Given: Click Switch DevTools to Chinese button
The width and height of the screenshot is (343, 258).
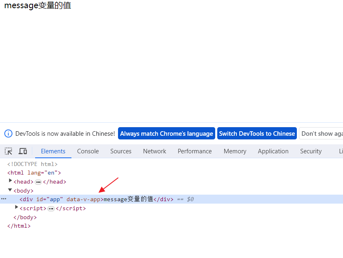Looking at the screenshot, I should click(x=257, y=133).
